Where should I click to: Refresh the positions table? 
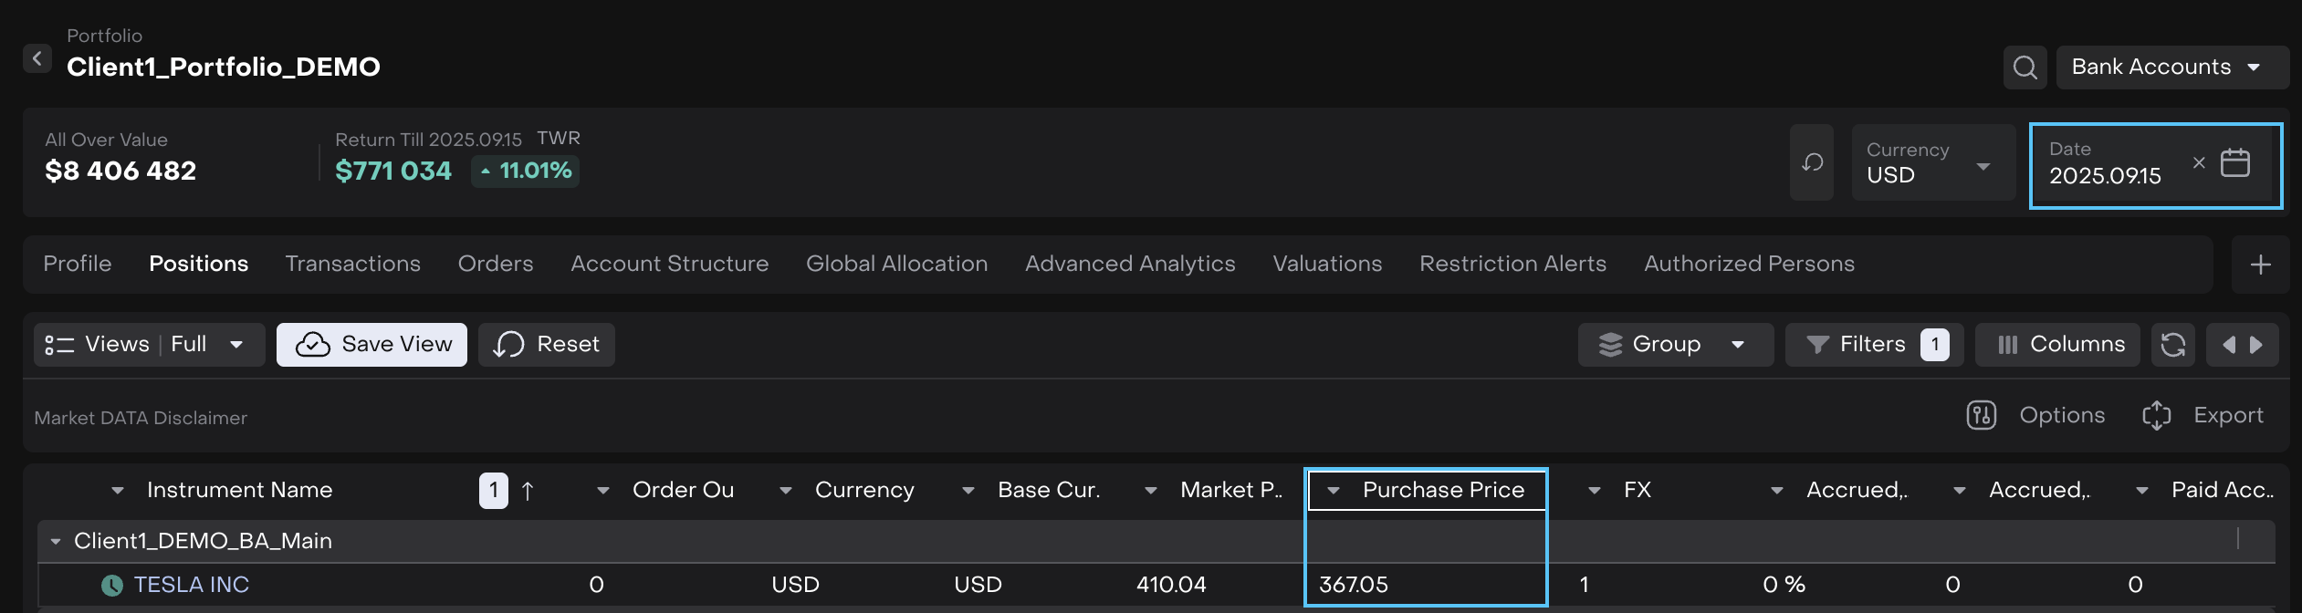pyautogui.click(x=2172, y=345)
